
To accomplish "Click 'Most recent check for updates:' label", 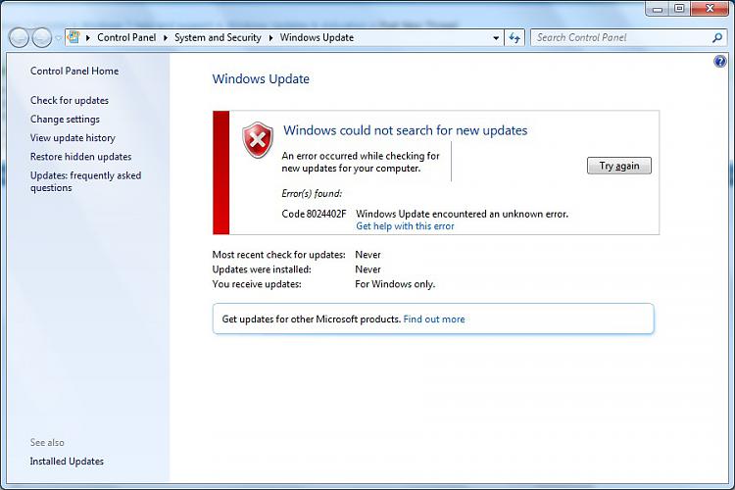I will coord(279,255).
